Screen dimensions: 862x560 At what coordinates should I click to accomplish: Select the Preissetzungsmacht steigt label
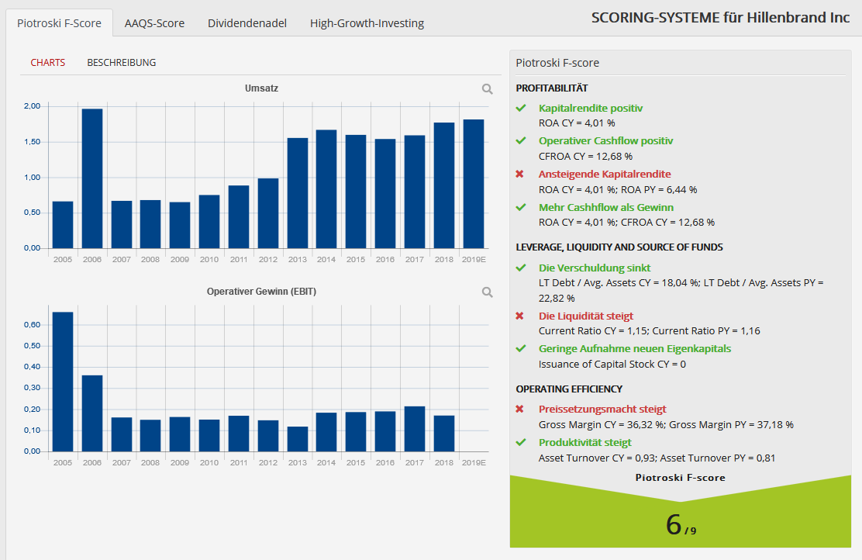point(602,410)
